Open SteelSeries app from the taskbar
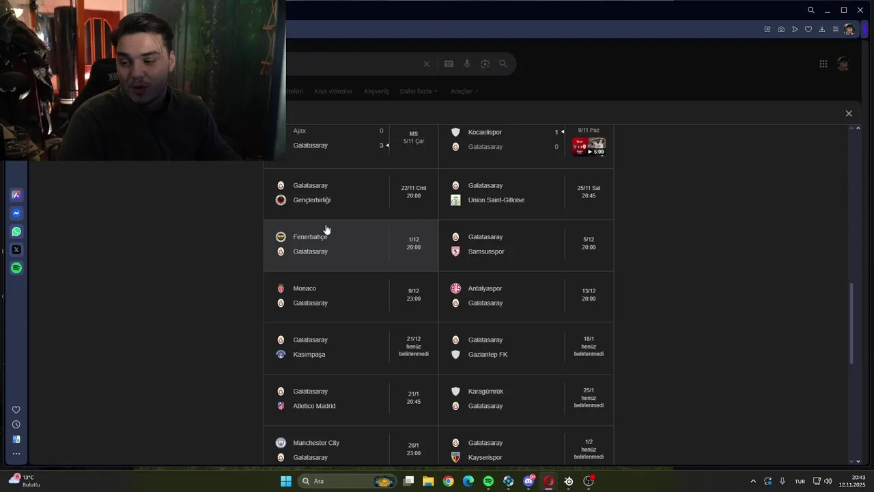874x492 pixels. tap(569, 481)
